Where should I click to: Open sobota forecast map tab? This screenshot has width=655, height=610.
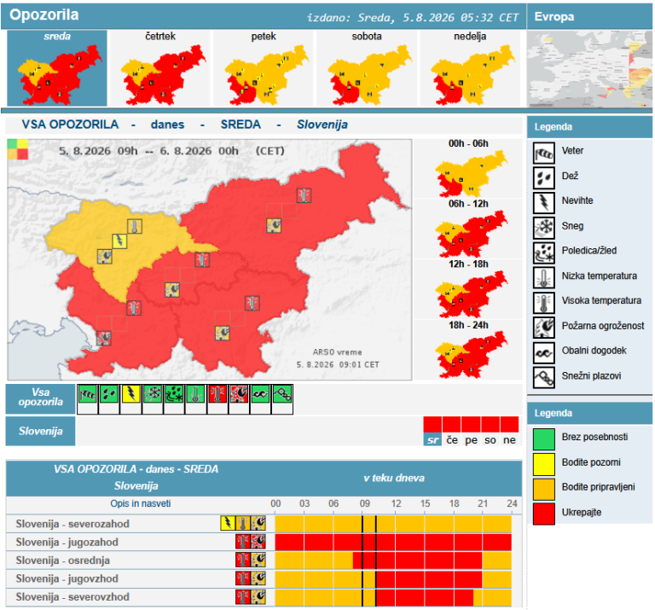367,67
